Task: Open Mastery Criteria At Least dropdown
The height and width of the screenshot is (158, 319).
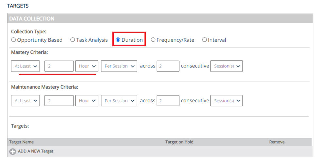Action: coord(26,66)
